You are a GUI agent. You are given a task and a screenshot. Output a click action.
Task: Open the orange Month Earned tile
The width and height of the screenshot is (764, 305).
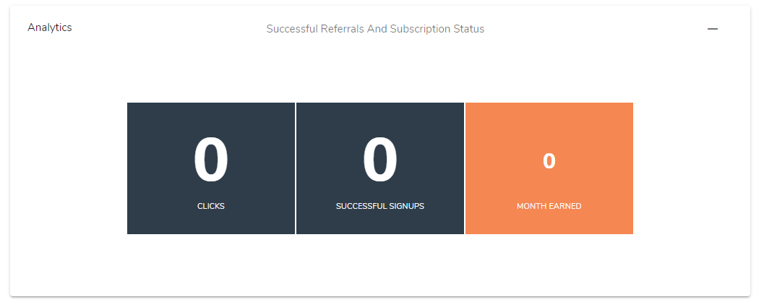[549, 168]
